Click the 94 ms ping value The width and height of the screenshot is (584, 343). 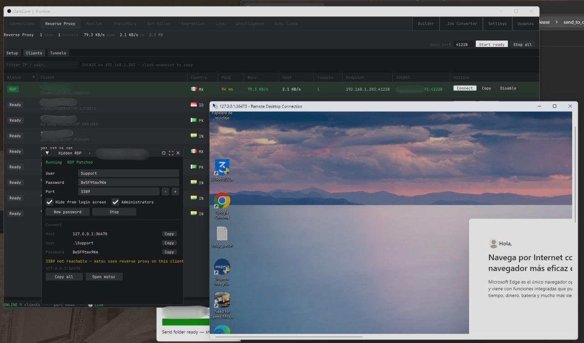227,89
